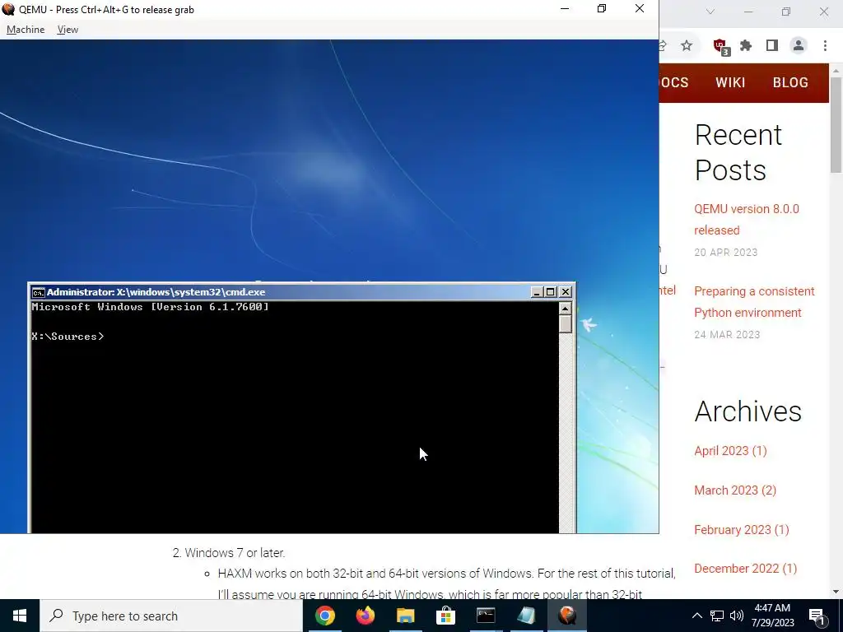Click the X:\Sources> command prompt line
Image resolution: width=843 pixels, height=632 pixels.
pyautogui.click(x=68, y=337)
